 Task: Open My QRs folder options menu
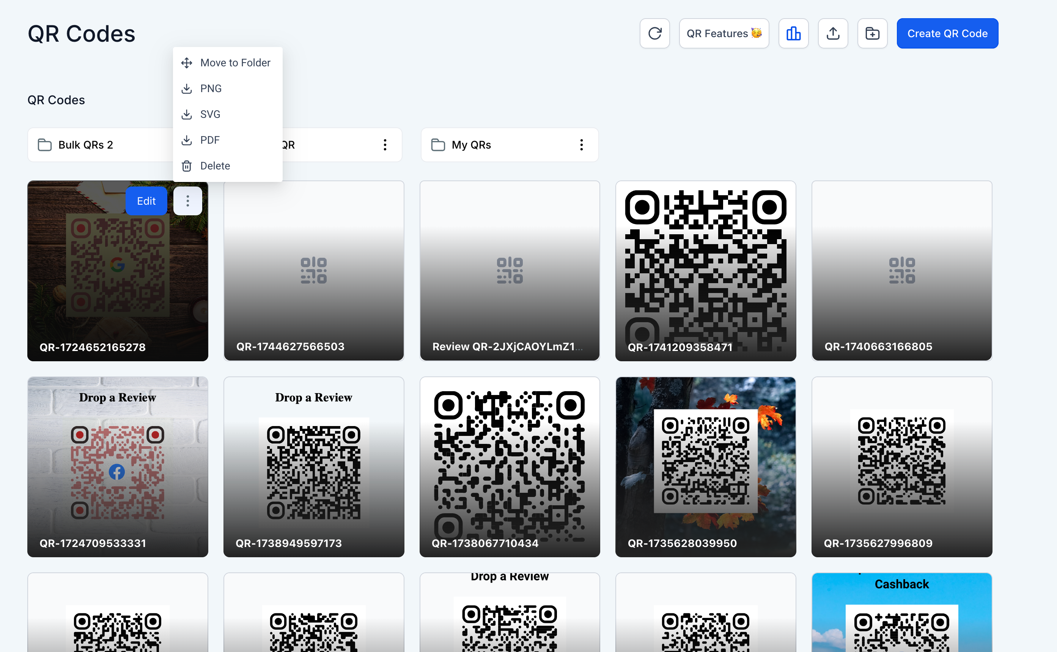coord(581,145)
